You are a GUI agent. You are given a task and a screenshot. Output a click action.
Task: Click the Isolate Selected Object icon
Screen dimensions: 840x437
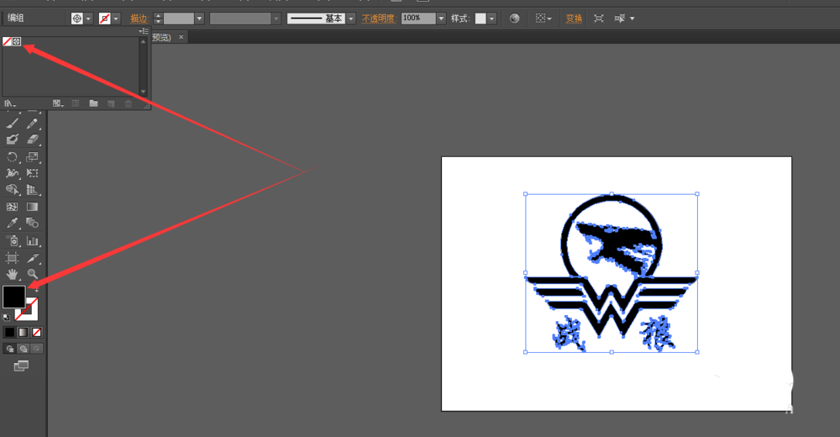click(x=598, y=18)
